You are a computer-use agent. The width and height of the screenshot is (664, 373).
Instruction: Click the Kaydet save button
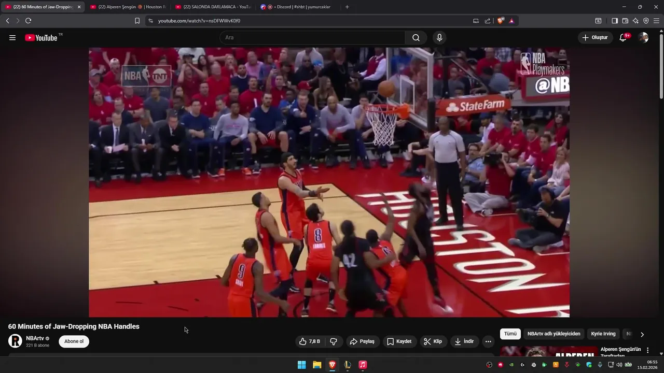(x=399, y=341)
